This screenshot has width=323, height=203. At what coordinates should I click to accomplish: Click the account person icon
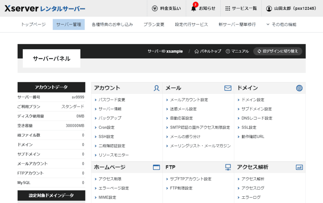(156, 88)
